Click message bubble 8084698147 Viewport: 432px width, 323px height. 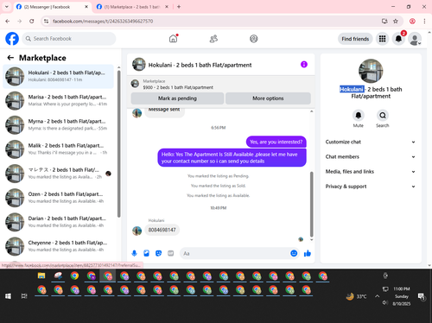162,230
